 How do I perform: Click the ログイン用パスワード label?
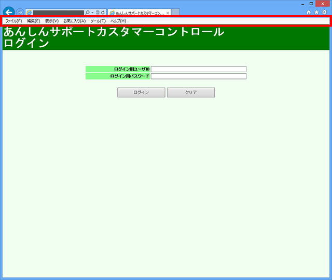pyautogui.click(x=130, y=76)
